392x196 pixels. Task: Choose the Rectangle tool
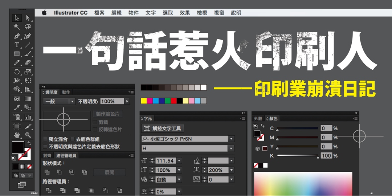coord(17,54)
